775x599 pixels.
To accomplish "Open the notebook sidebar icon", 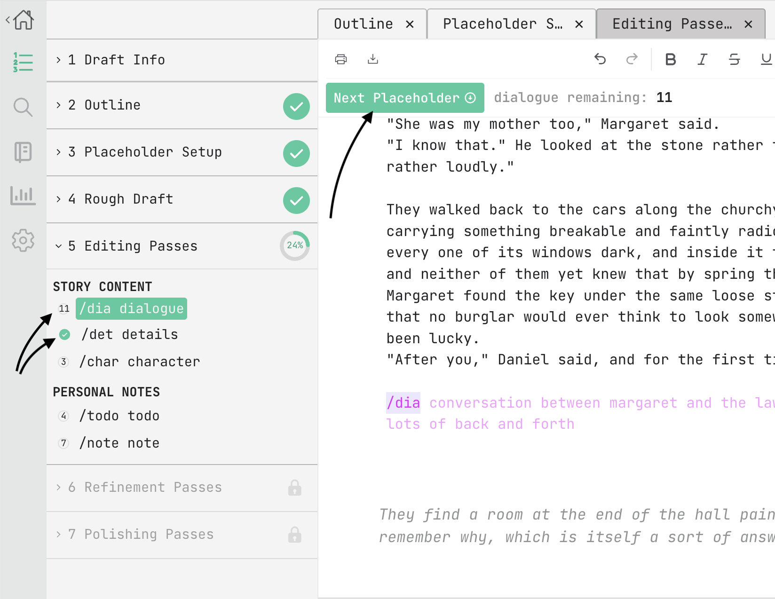I will (x=23, y=152).
